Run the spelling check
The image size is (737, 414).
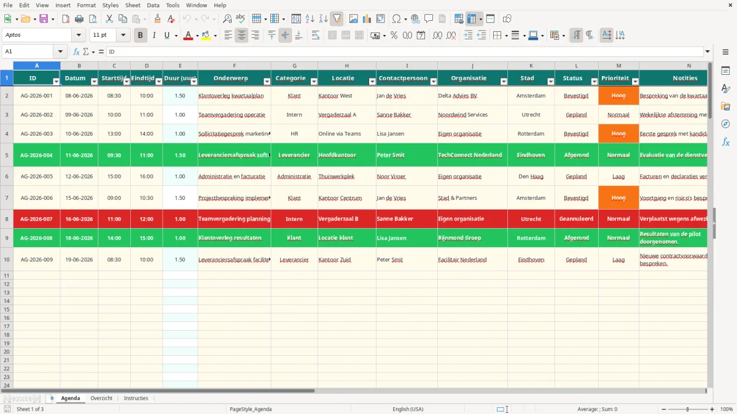(241, 19)
